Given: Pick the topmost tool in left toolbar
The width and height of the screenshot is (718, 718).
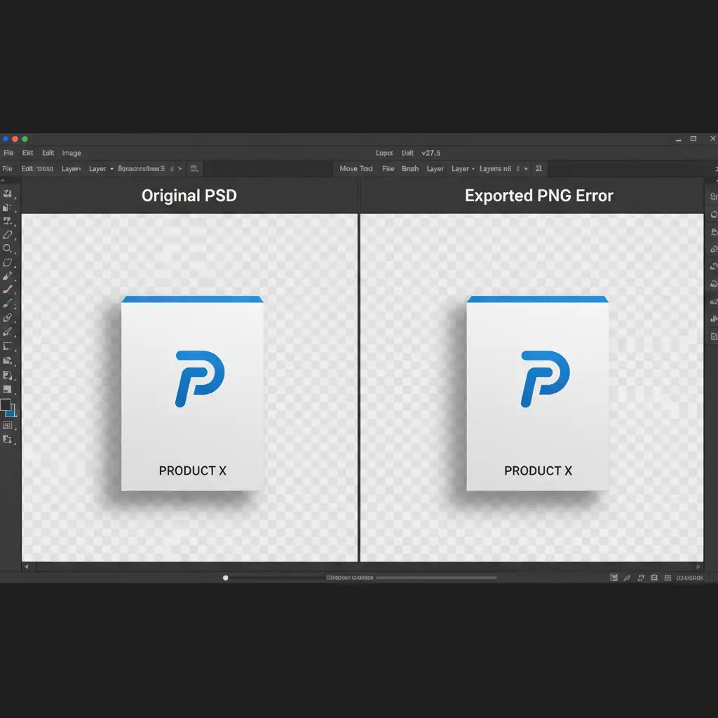Looking at the screenshot, I should [8, 194].
